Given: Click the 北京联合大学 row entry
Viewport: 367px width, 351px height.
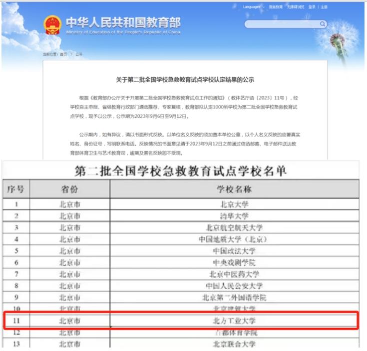Looking at the screenshot, I should click(x=234, y=344).
